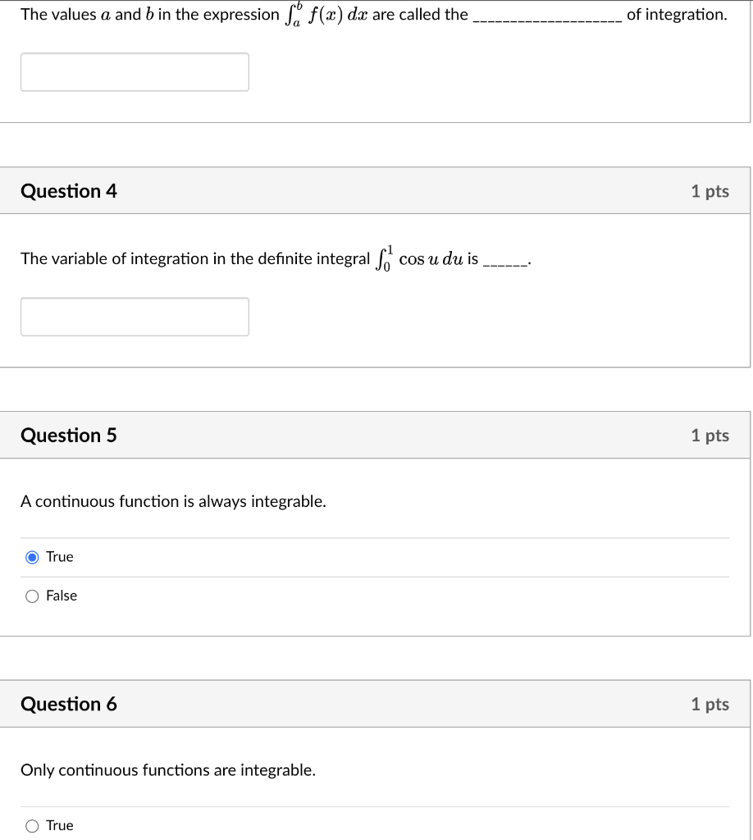Click the 1 pts label on Question 6
Viewport: 753px width, 840px height.
coord(710,704)
